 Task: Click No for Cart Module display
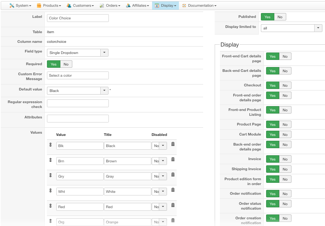[285, 134]
